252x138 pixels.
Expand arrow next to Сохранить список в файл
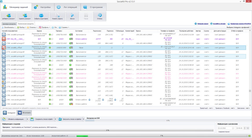coord(55,119)
